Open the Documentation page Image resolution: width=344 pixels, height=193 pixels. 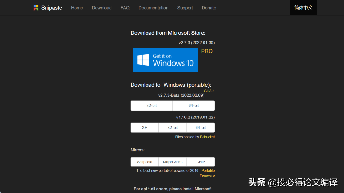(153, 8)
